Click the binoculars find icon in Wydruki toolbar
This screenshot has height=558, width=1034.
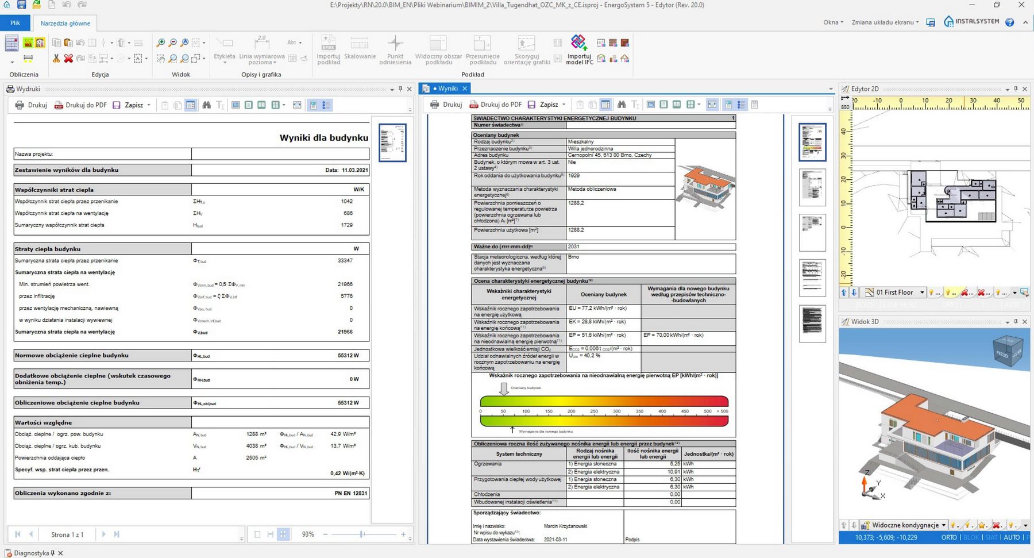[x=206, y=105]
